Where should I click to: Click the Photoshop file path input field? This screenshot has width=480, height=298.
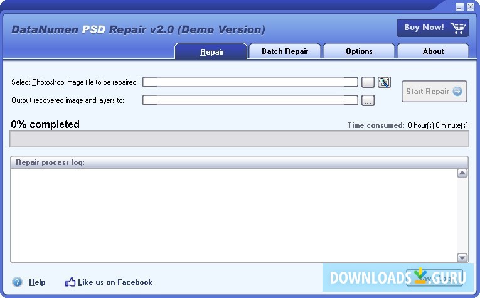click(x=250, y=82)
